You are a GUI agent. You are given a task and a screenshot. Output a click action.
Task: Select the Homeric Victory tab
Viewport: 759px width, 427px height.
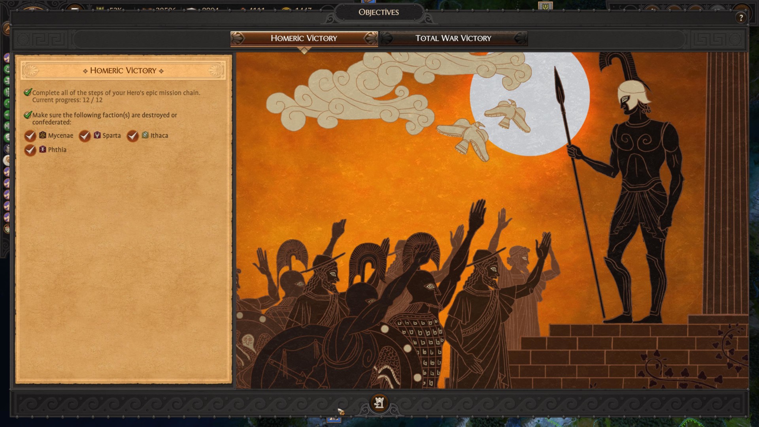point(304,38)
